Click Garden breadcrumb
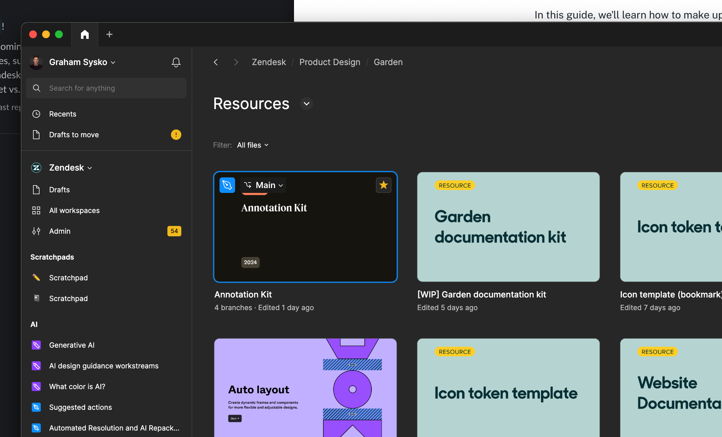This screenshot has height=437, width=722. tap(388, 62)
